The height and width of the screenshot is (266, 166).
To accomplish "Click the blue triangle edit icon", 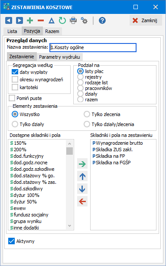I will pos(52,21).
